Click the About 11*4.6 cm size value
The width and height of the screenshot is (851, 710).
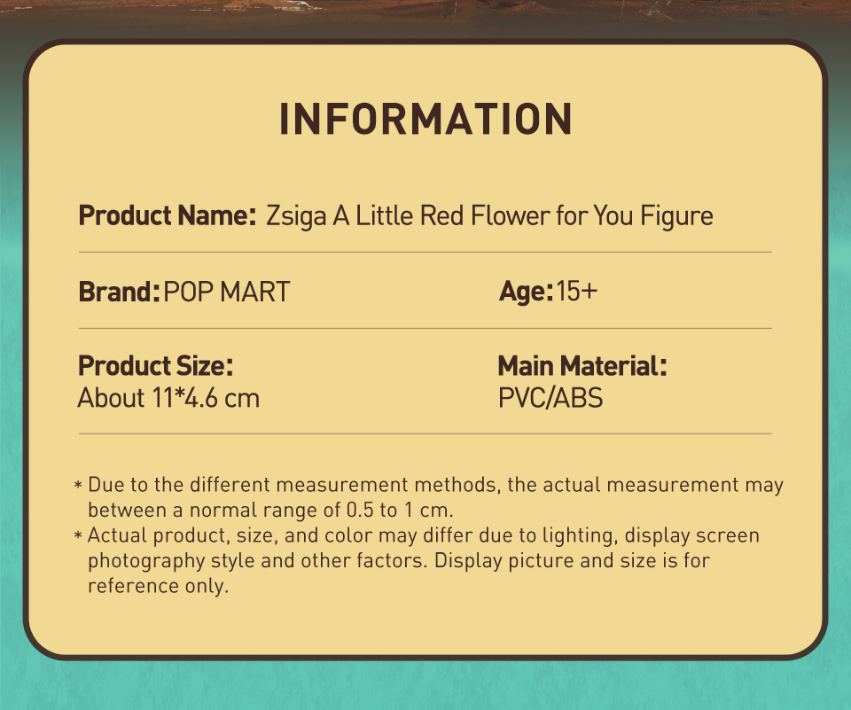(x=168, y=398)
